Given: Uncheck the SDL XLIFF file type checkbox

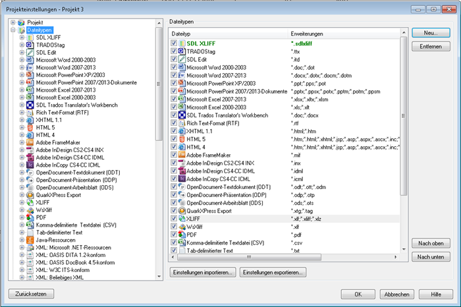Looking at the screenshot, I should coord(174,43).
